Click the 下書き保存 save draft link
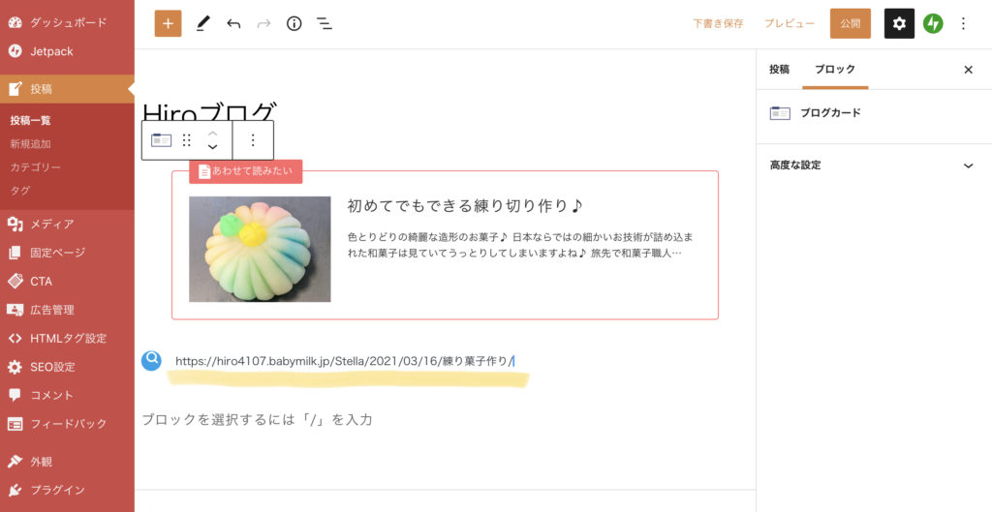992x512 pixels. coord(718,23)
